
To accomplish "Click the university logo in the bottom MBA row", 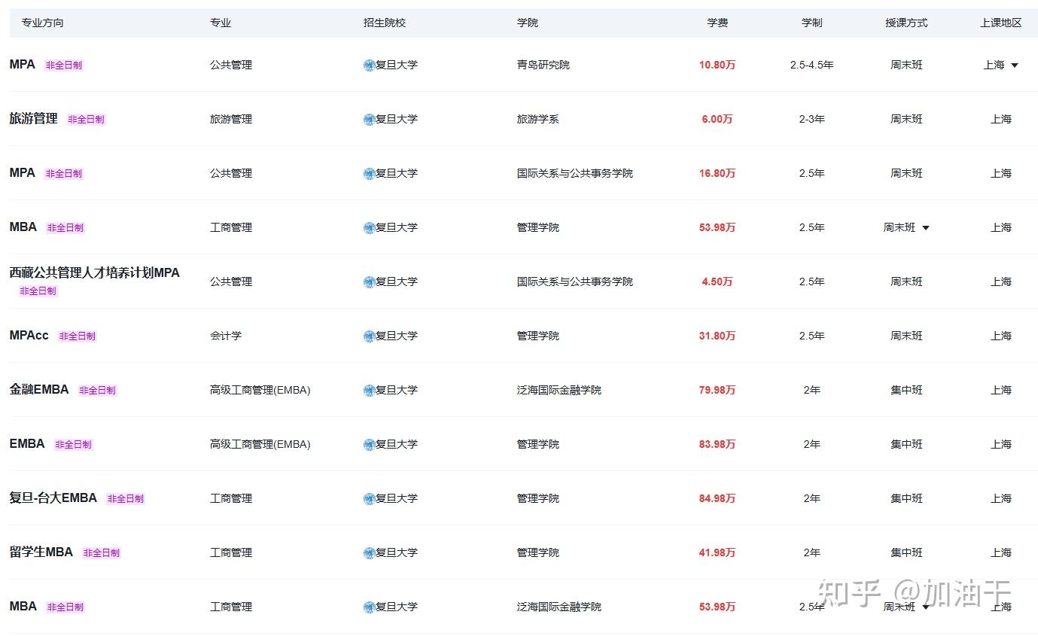I will tap(369, 607).
